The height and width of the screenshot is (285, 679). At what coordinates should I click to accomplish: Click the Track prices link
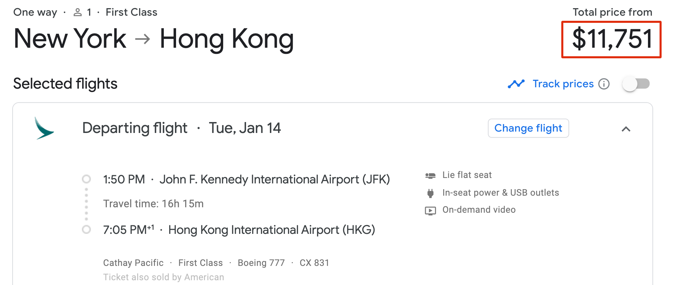(563, 84)
